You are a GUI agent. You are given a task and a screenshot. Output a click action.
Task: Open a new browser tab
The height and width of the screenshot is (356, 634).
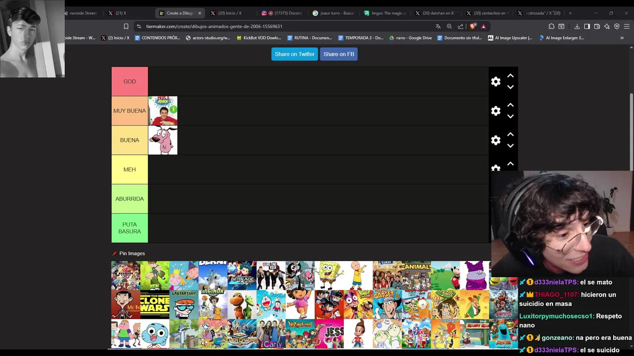[570, 13]
